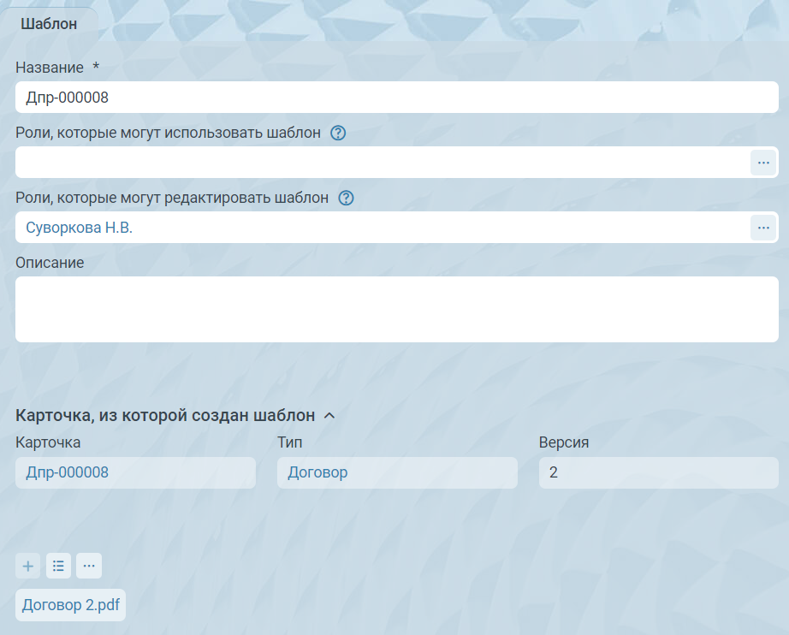
Task: Click ellipsis button in the usage roles field
Action: tap(762, 163)
